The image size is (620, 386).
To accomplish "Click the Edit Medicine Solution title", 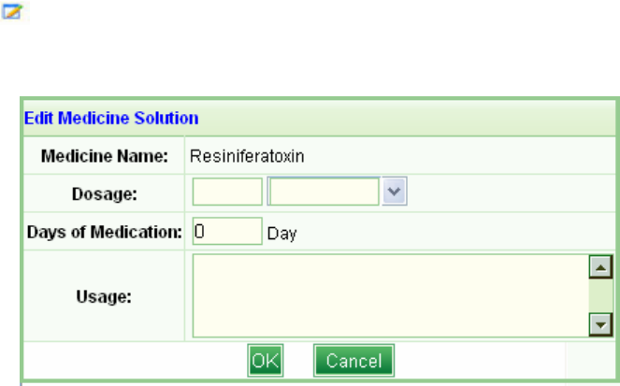I will [x=110, y=118].
